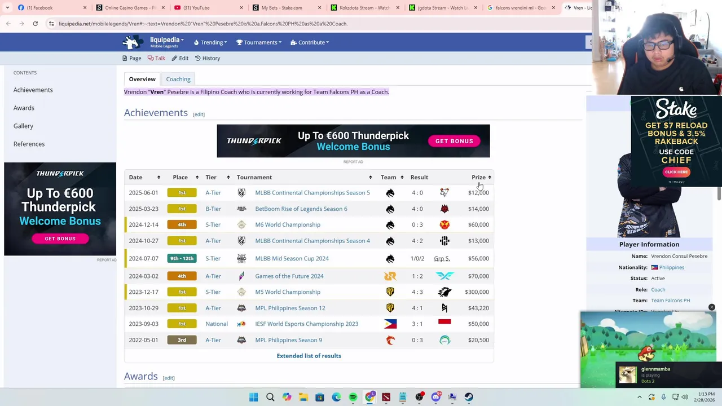Click edit link next to Awards heading
The height and width of the screenshot is (406, 722).
coord(169,378)
